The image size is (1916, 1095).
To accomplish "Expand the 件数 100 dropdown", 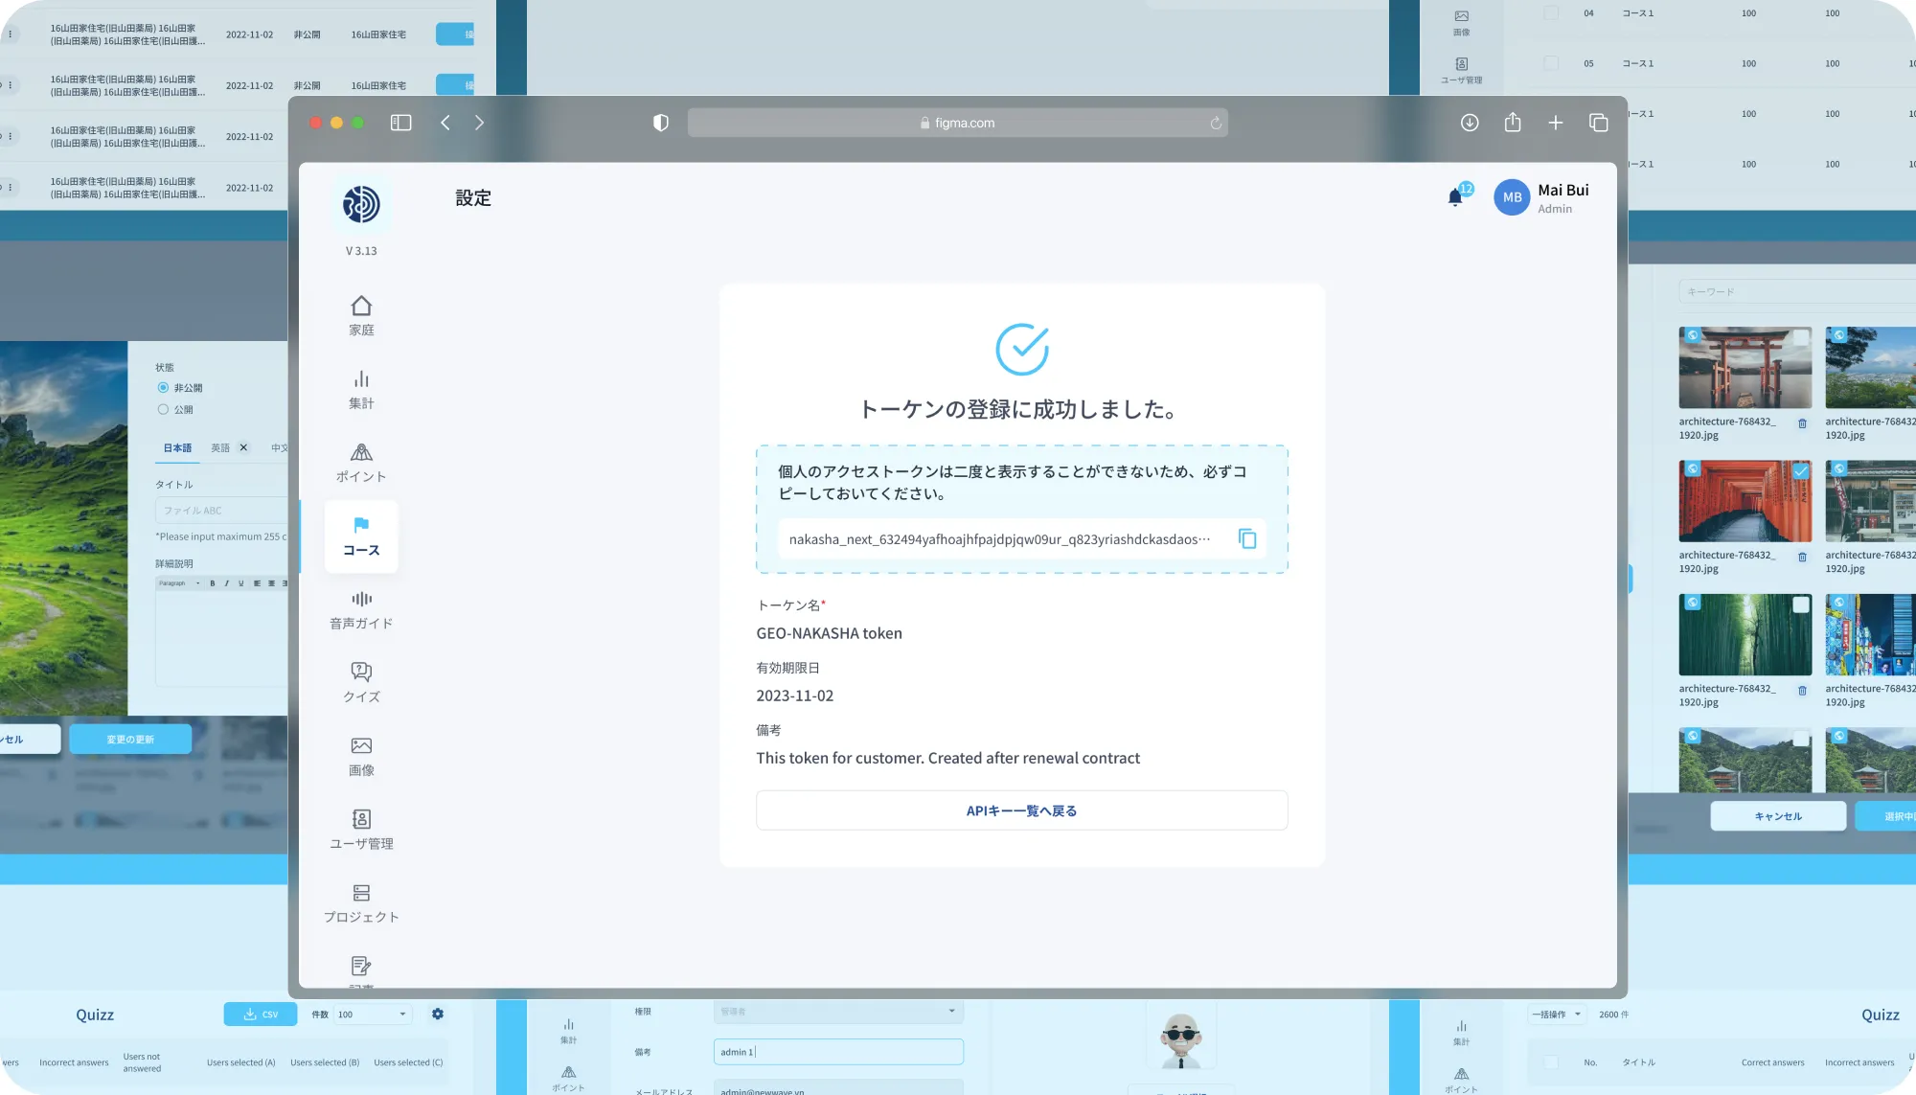I will (373, 1015).
